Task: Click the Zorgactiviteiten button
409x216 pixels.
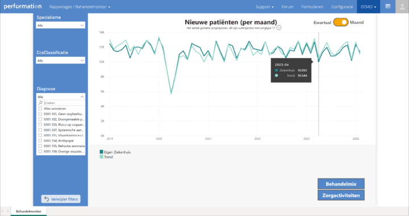Action: [x=341, y=196]
